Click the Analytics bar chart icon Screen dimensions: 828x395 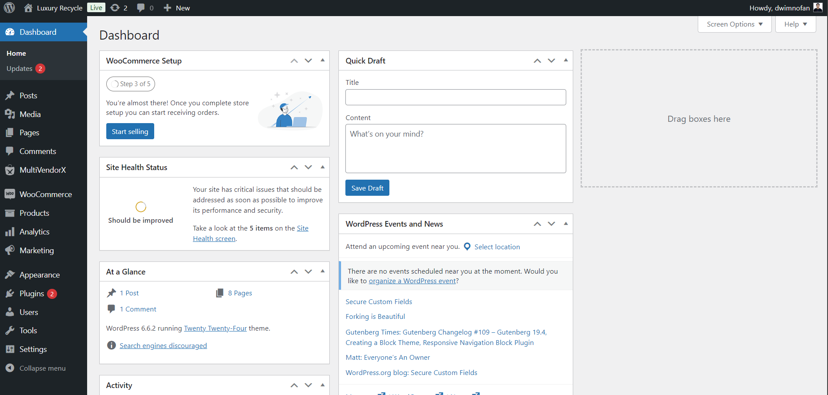point(10,232)
